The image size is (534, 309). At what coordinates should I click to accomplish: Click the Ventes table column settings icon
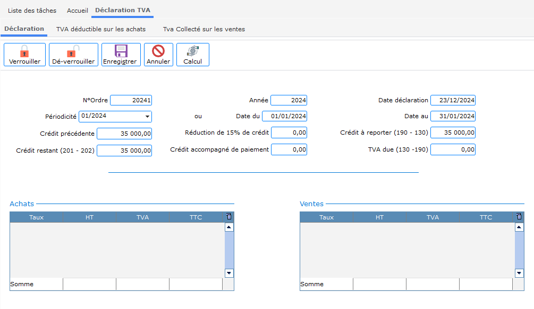tap(519, 217)
